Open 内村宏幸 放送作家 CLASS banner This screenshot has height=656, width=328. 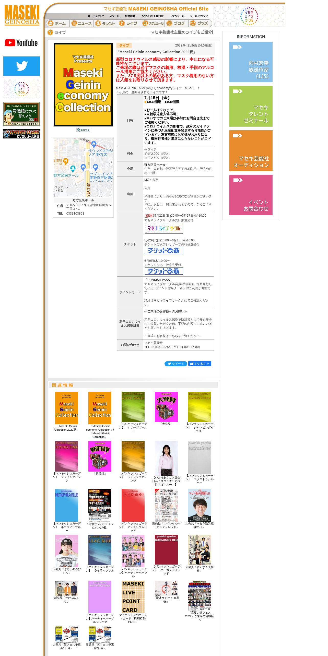pyautogui.click(x=251, y=62)
